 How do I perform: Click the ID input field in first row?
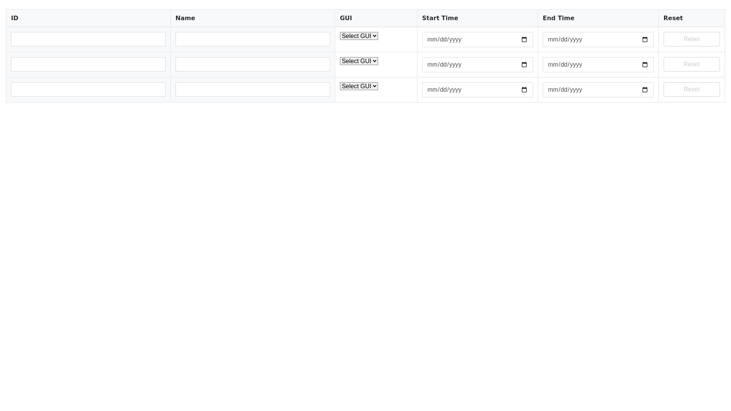point(88,39)
